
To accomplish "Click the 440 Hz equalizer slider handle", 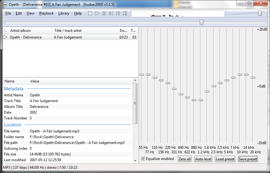I will tap(181, 94).
